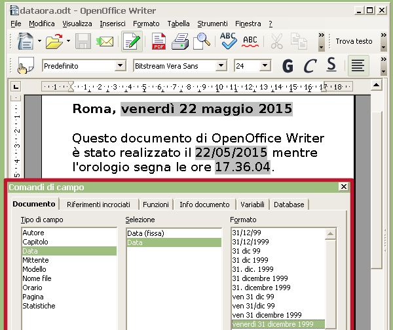Open the Modifica menu
This screenshot has height=330, width=393.
[x=42, y=24]
